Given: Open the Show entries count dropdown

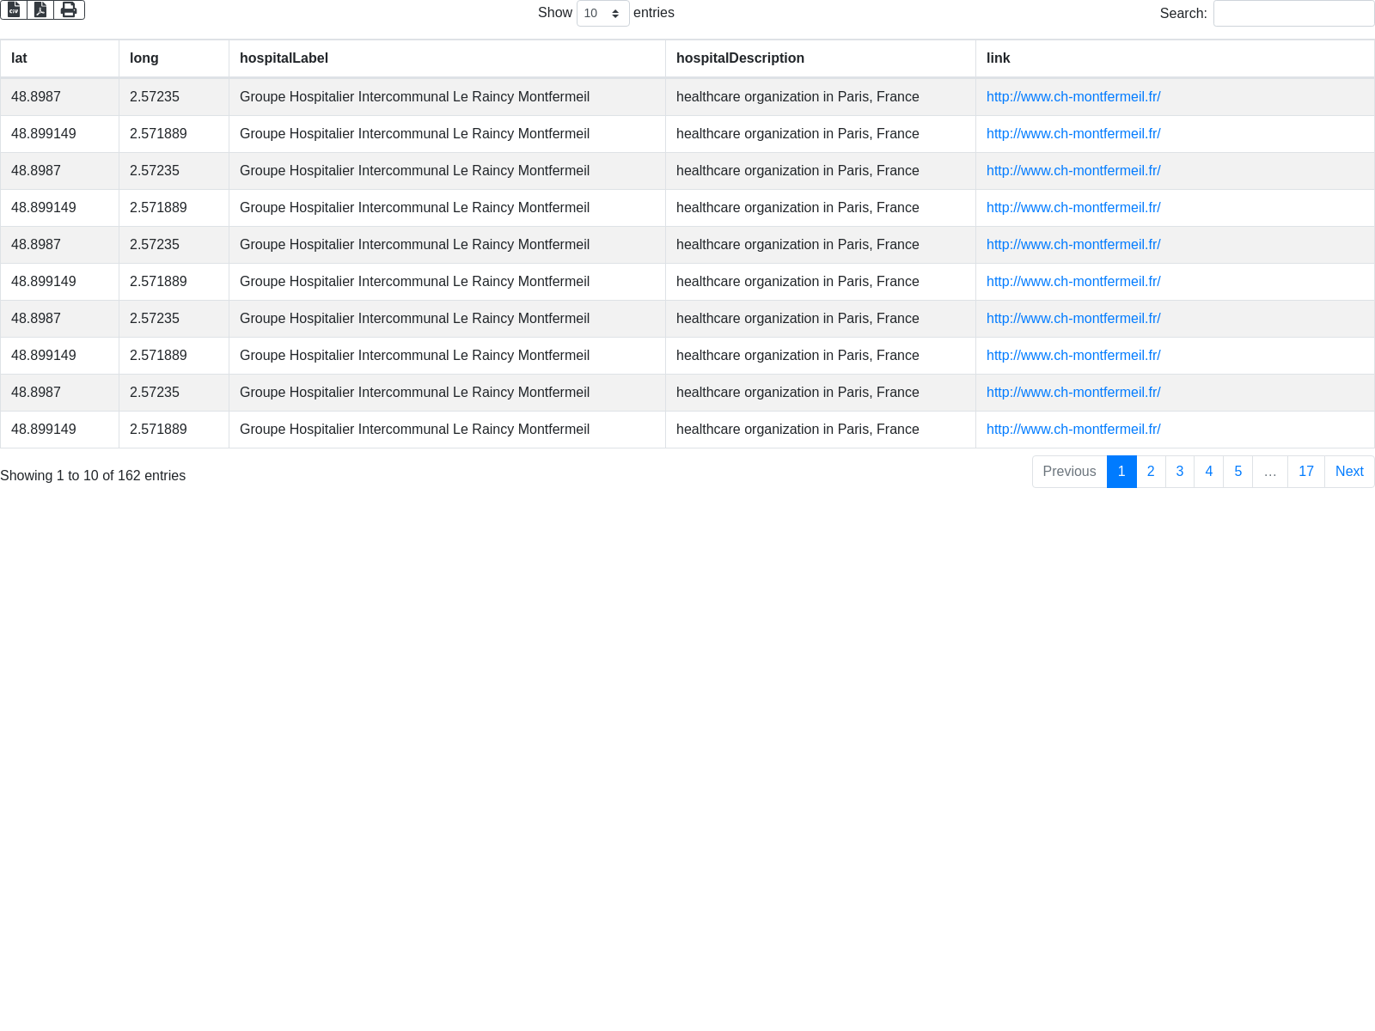Looking at the screenshot, I should [x=602, y=14].
